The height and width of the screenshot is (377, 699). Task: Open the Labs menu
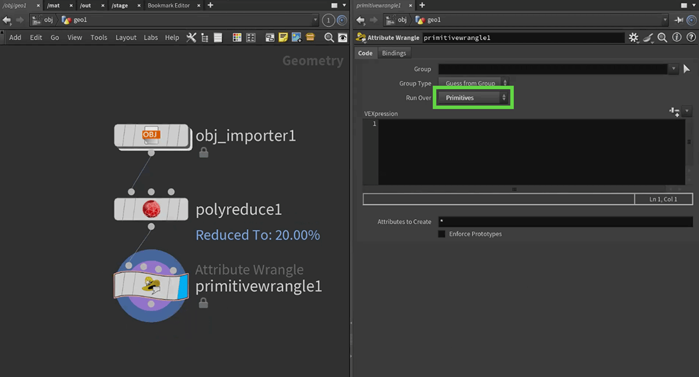(151, 37)
